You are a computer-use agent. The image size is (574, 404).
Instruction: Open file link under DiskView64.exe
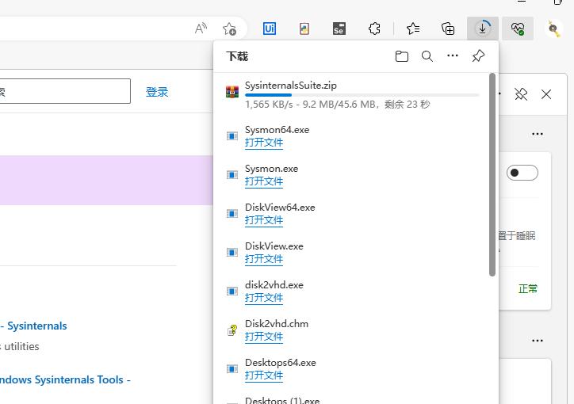pyautogui.click(x=264, y=220)
